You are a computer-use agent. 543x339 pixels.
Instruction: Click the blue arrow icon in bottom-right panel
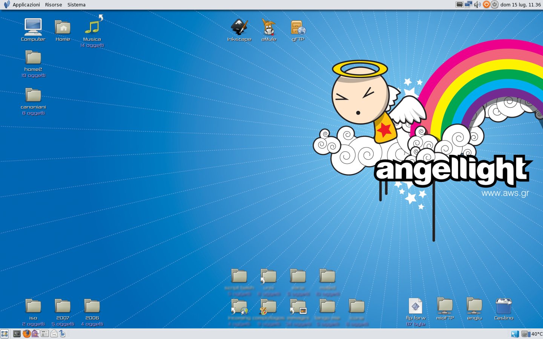(x=515, y=334)
